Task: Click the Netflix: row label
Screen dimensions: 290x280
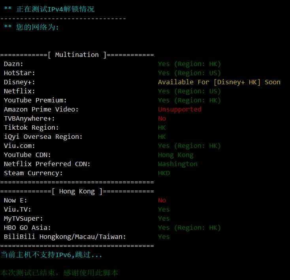Action: coord(20,91)
